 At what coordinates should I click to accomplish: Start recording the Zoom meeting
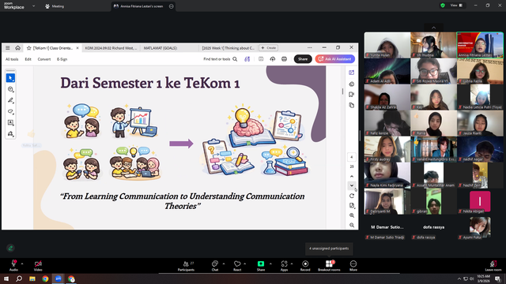pyautogui.click(x=305, y=266)
